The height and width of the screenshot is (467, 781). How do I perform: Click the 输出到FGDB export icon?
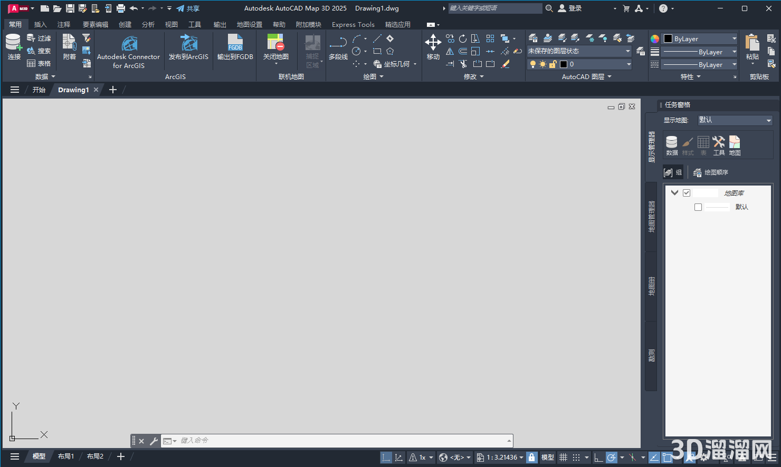coord(235,47)
